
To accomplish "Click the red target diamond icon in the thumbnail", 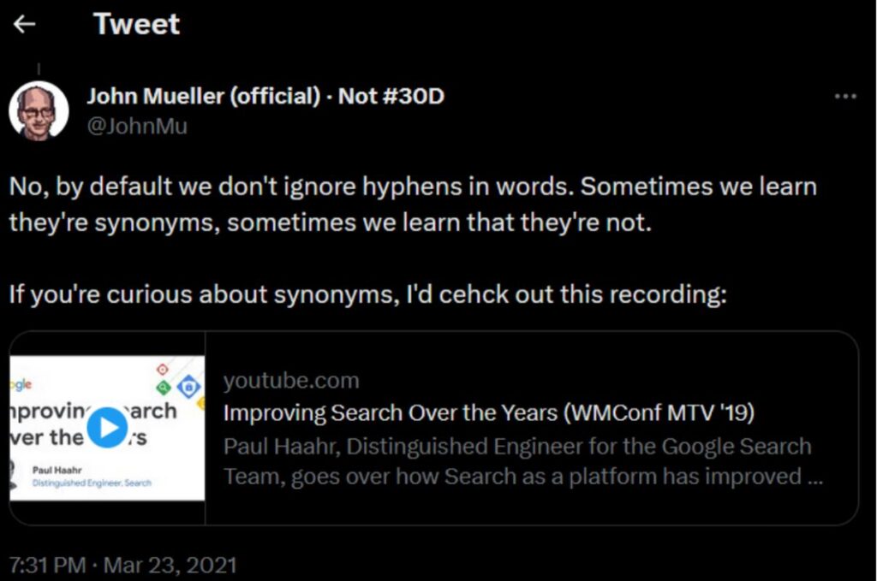I will click(161, 370).
